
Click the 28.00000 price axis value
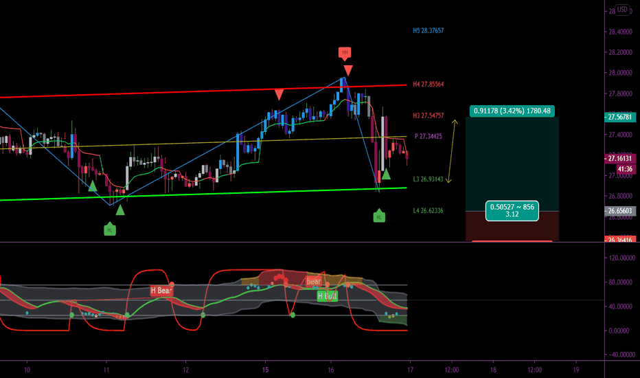[620, 73]
